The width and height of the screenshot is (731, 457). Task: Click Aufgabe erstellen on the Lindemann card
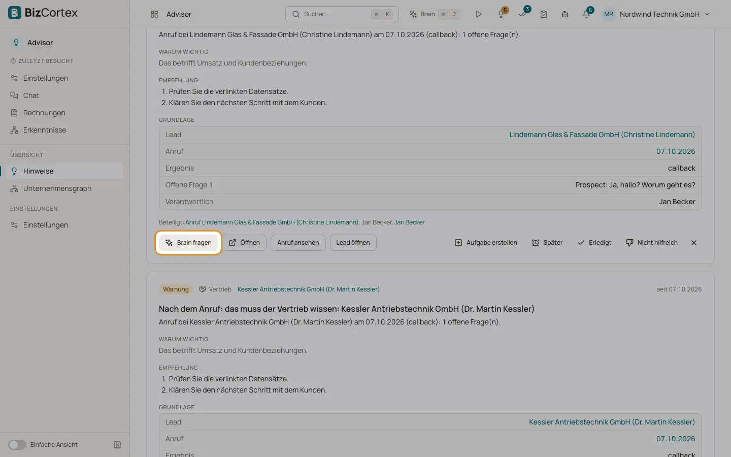(486, 243)
